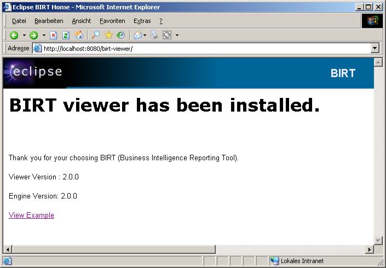Click the horizontal scrollbar thumb
Image resolution: width=386 pixels, height=268 pixels.
(114, 249)
